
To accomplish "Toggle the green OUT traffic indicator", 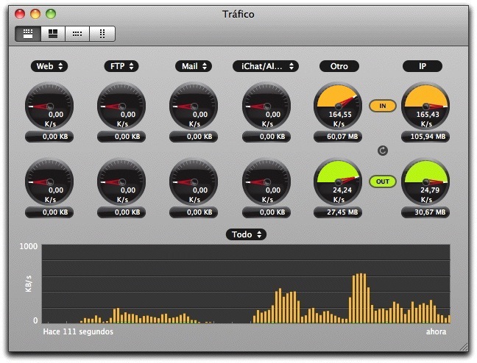I will pyautogui.click(x=382, y=181).
